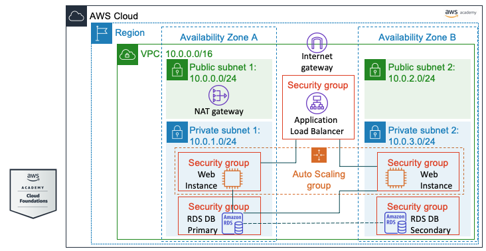
Task: Click 'Security group' above RDS DB Primary
Action: click(x=218, y=207)
